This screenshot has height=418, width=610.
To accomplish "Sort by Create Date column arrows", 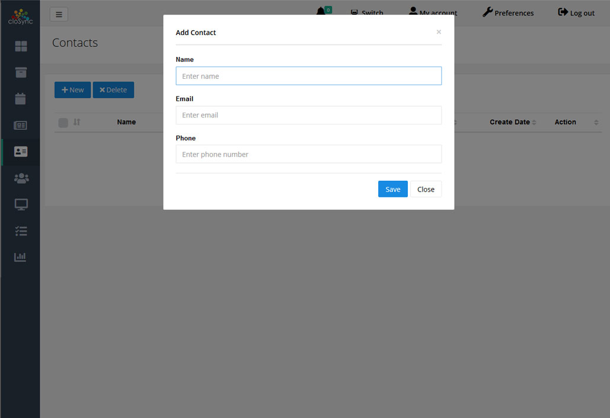I will (x=534, y=123).
